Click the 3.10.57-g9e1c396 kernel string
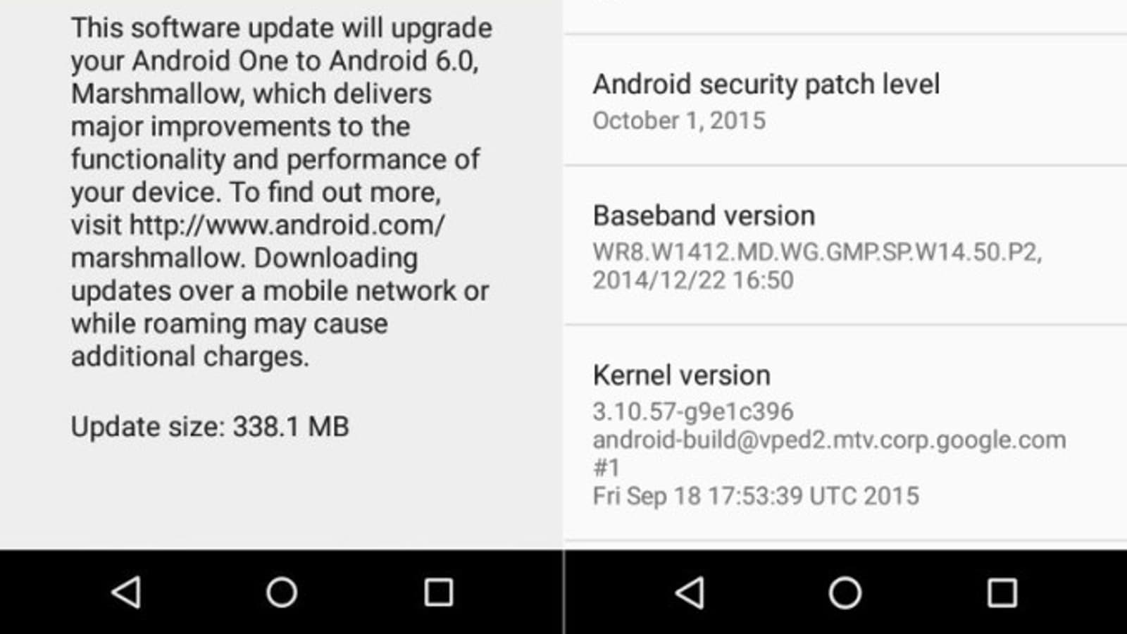 [693, 411]
